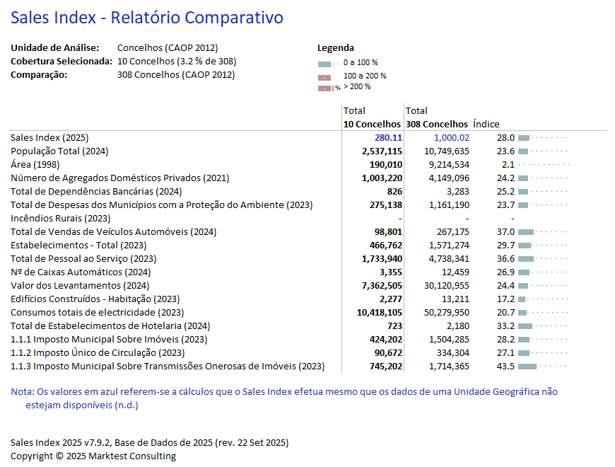This screenshot has width=615, height=467.
Task: Select '1.1.2 Imposto Único de Circulação (2023)' label
Action: (98, 353)
